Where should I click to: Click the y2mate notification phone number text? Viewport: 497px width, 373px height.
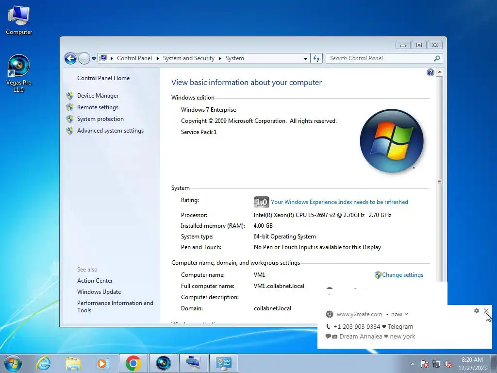click(357, 327)
